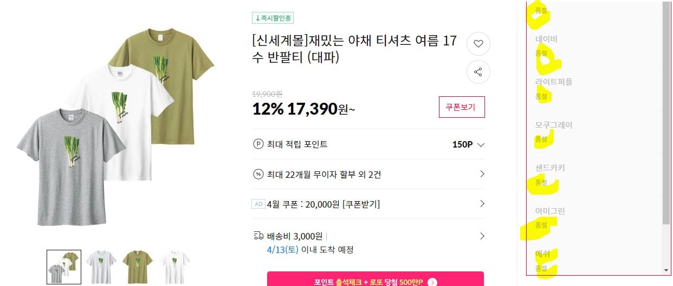
Task: Open the 무이자 할부 details chevron
Action: coord(482,174)
